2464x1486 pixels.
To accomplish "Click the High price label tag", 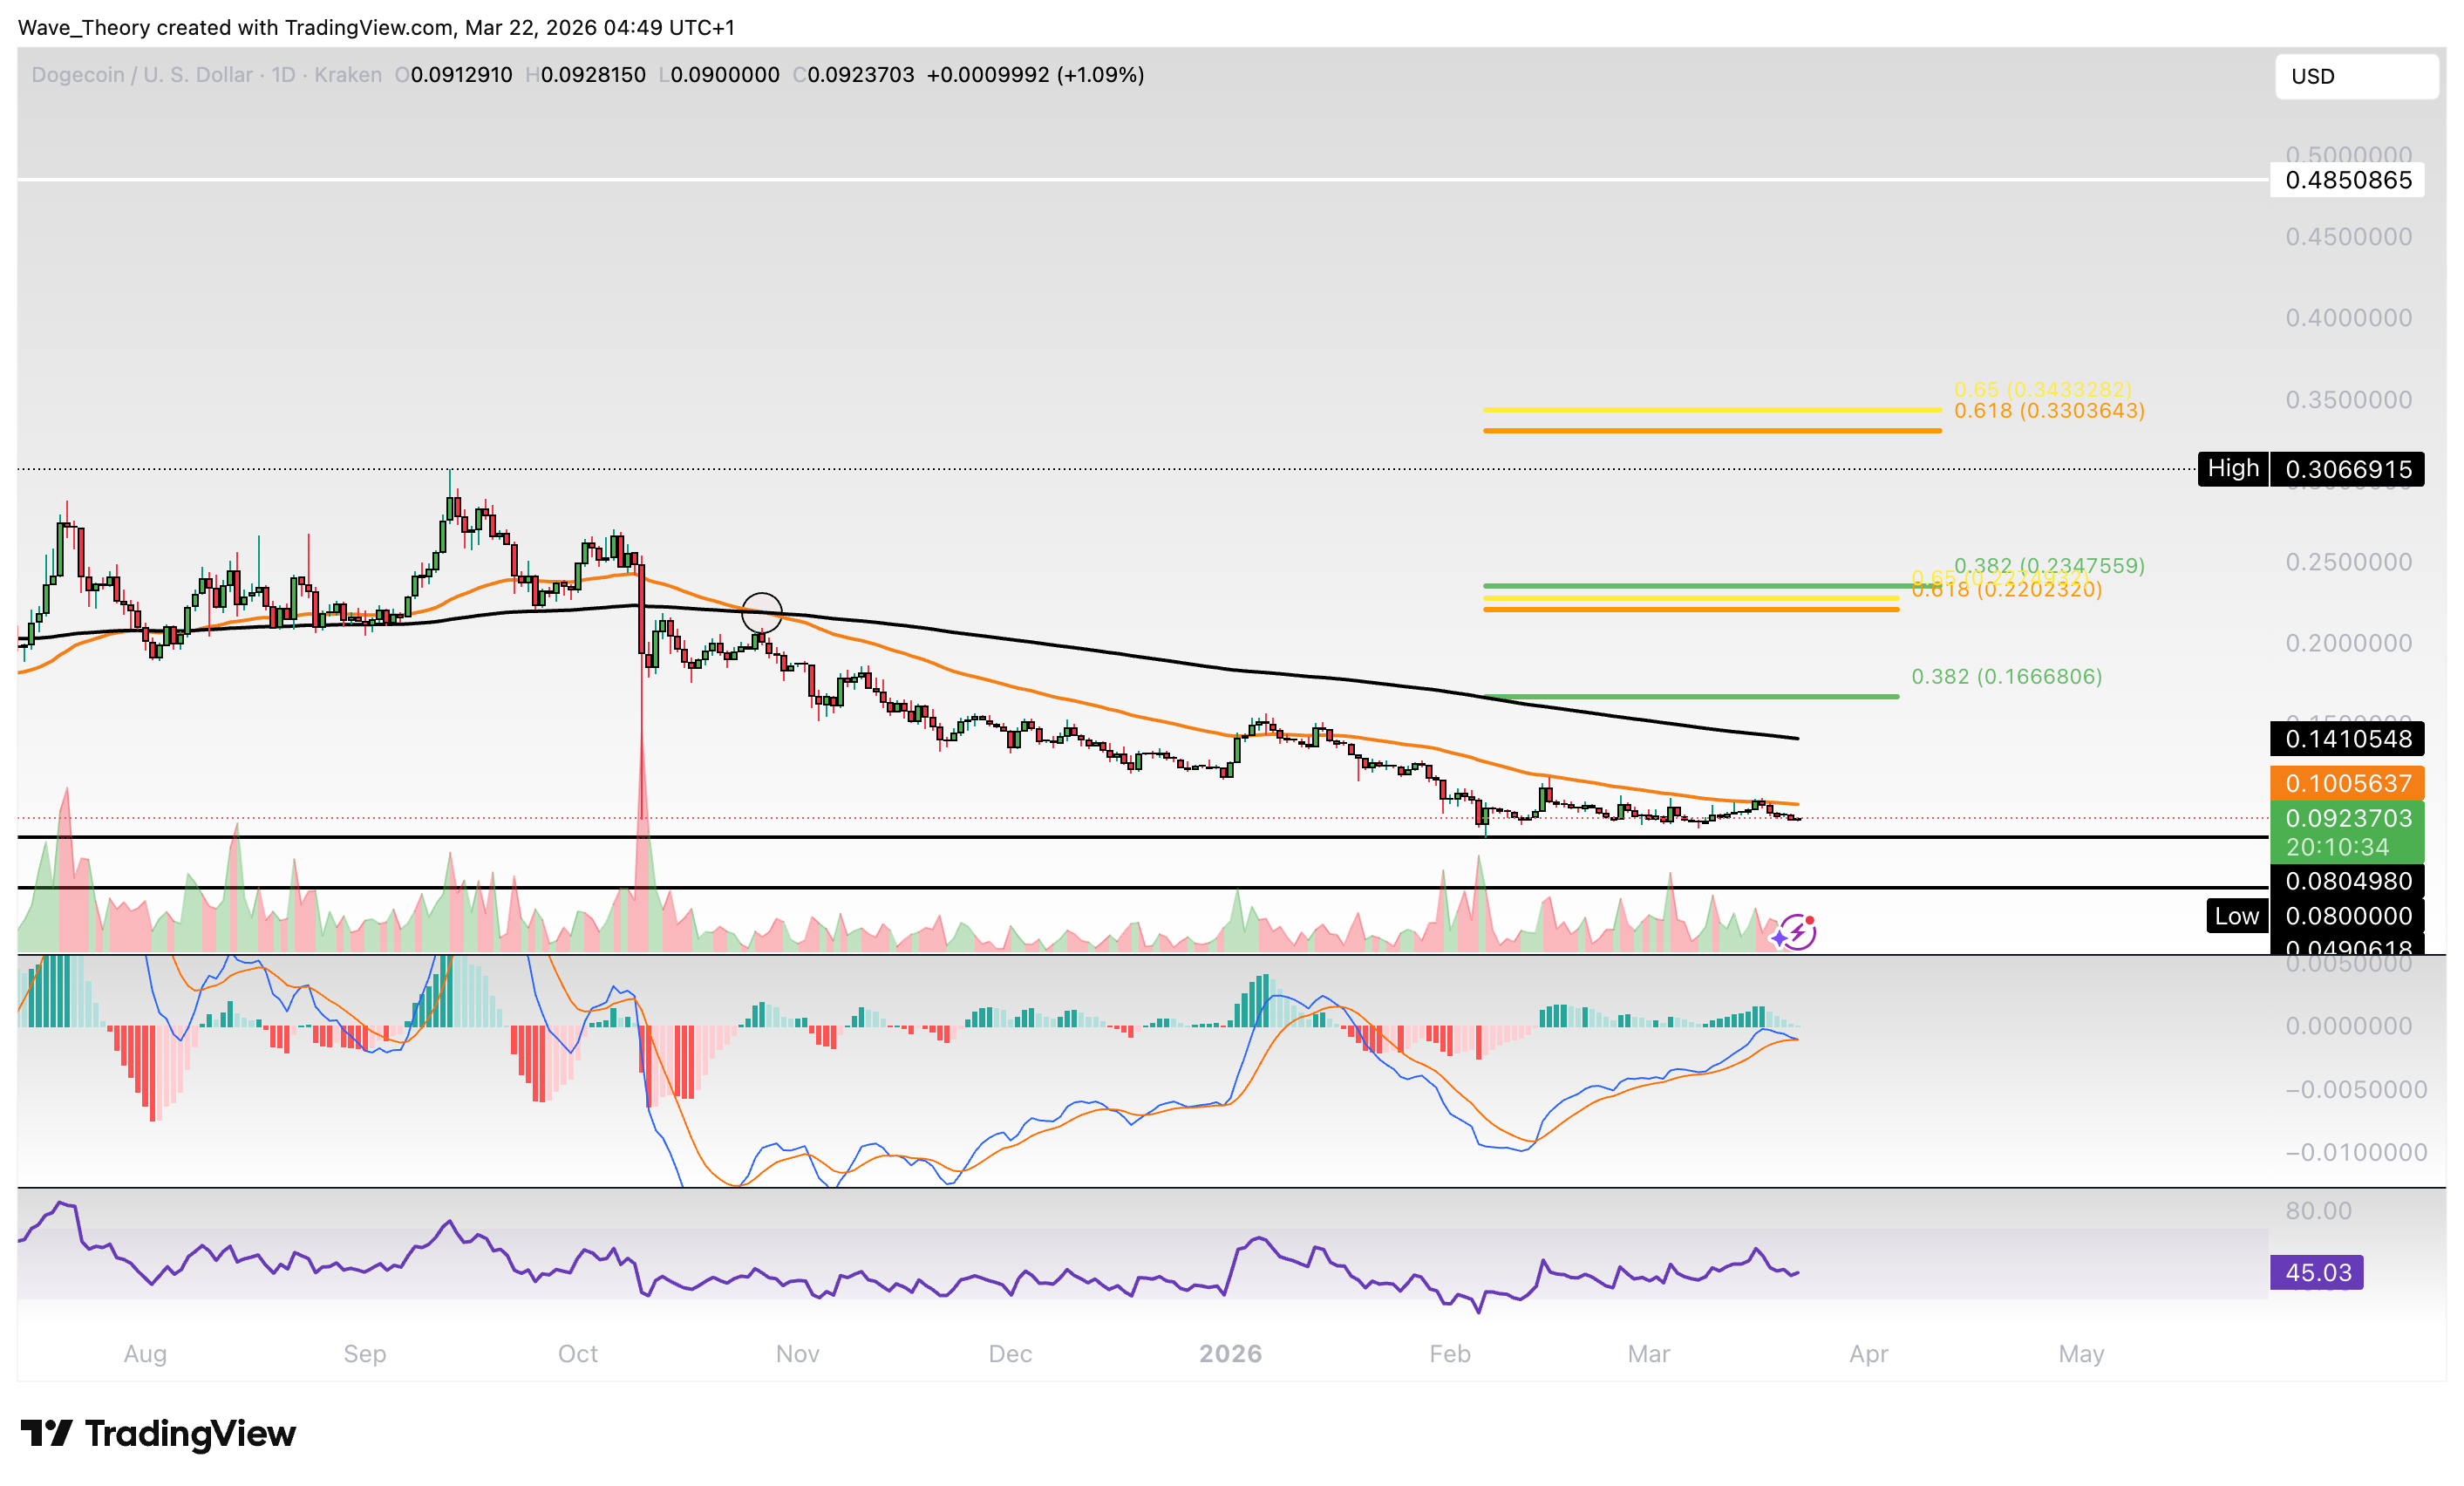I will tap(2232, 468).
